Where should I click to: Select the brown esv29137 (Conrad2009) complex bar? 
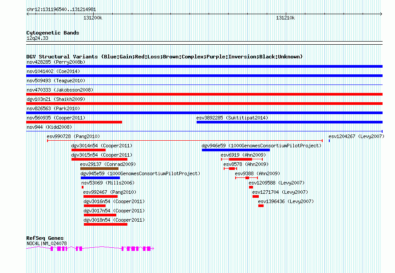(99, 169)
